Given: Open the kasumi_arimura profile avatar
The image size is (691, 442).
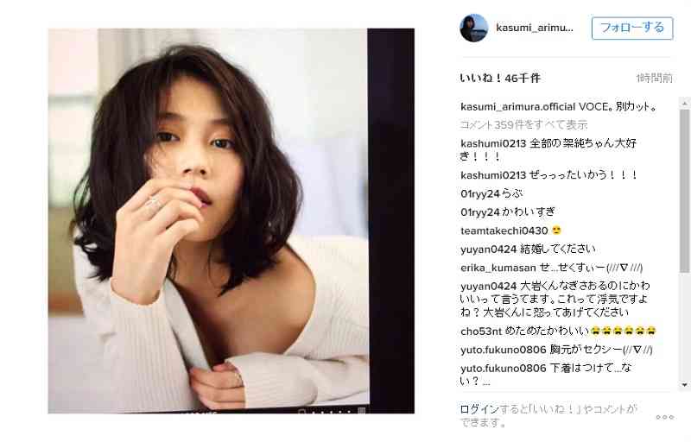Looking at the screenshot, I should tap(473, 28).
